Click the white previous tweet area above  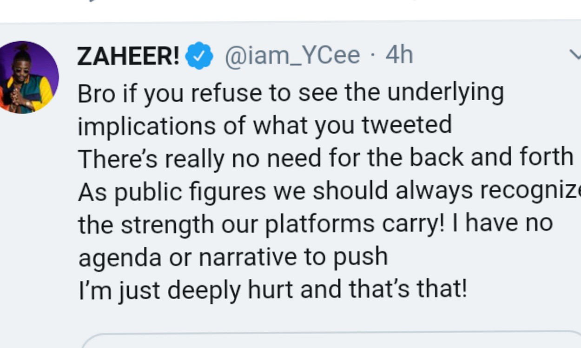coord(290,10)
